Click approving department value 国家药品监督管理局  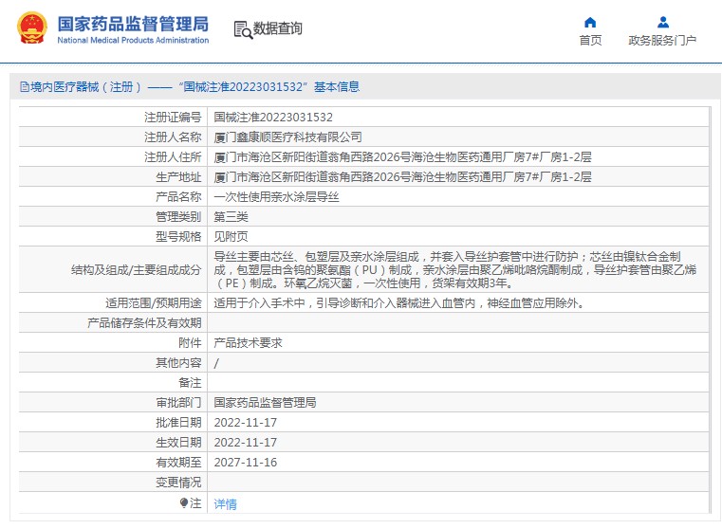pyautogui.click(x=265, y=403)
